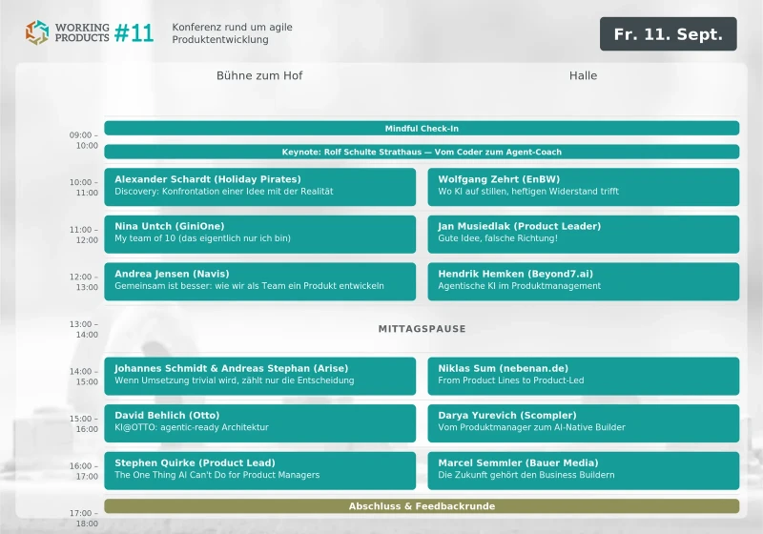Open Wolfgang Zehrt (EnBW) talk card

click(x=584, y=187)
